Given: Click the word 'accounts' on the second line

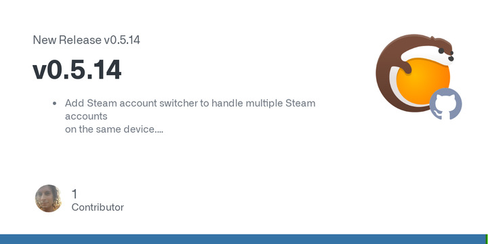Looking at the screenshot, I should 86,117.
